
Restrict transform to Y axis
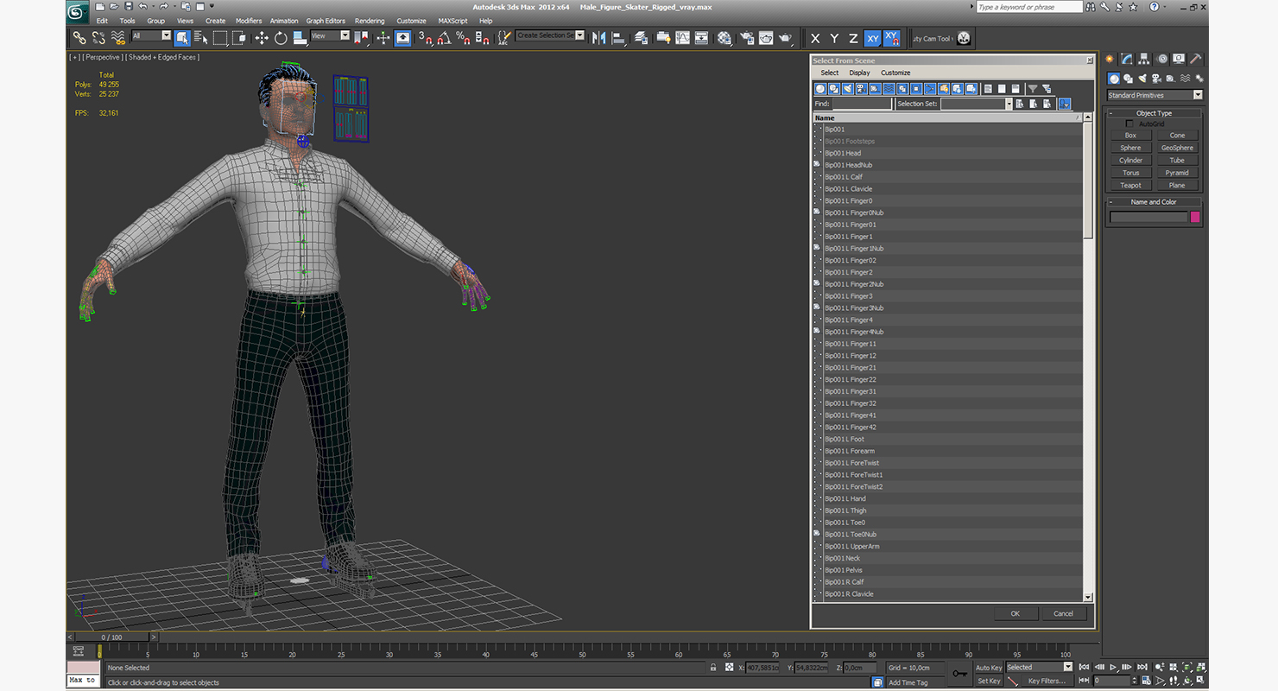tap(834, 38)
